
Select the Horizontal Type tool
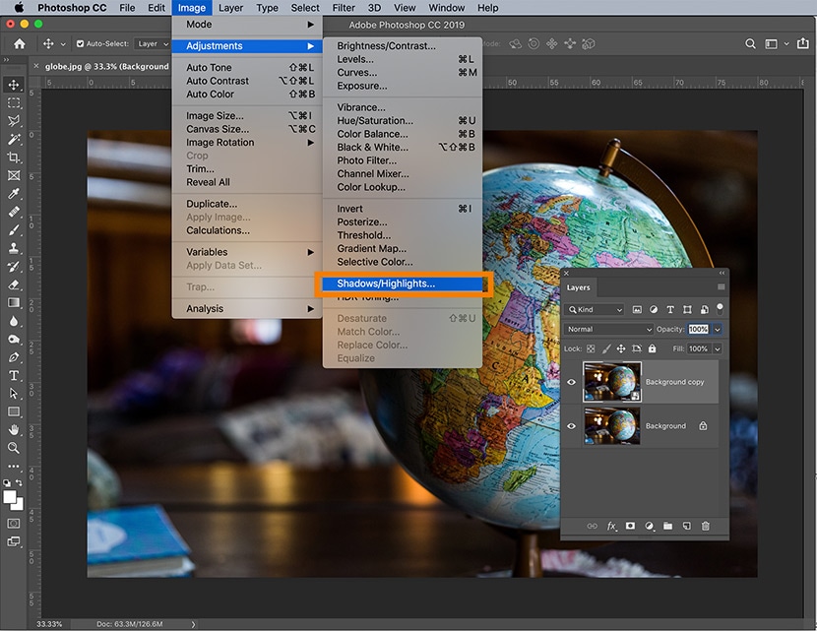(14, 375)
